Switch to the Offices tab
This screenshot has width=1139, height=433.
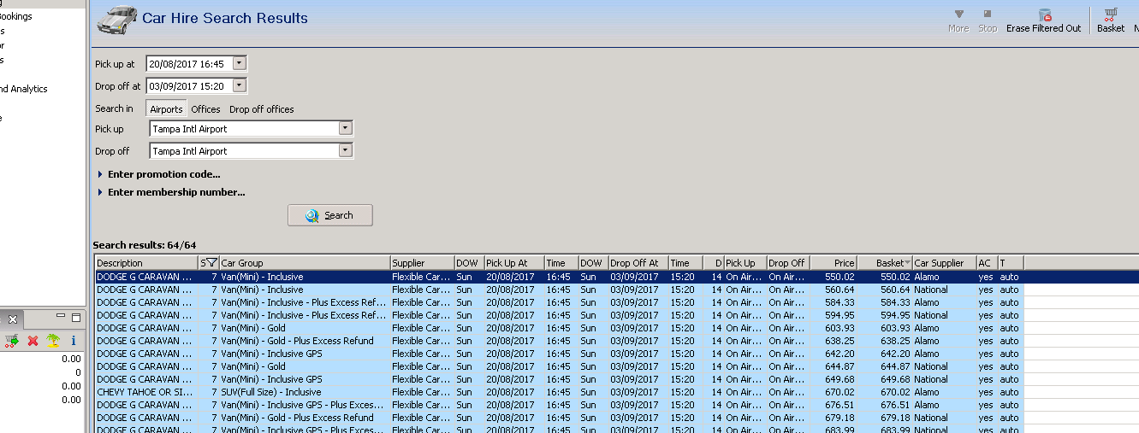tap(205, 109)
